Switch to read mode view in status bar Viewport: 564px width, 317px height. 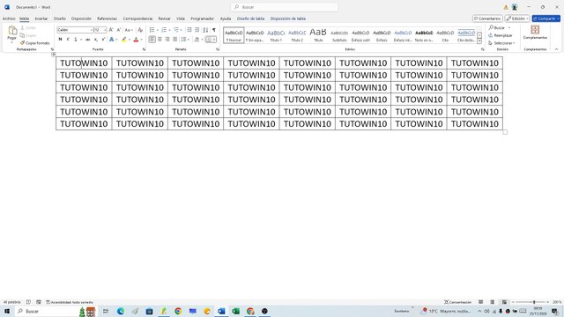[480, 302]
